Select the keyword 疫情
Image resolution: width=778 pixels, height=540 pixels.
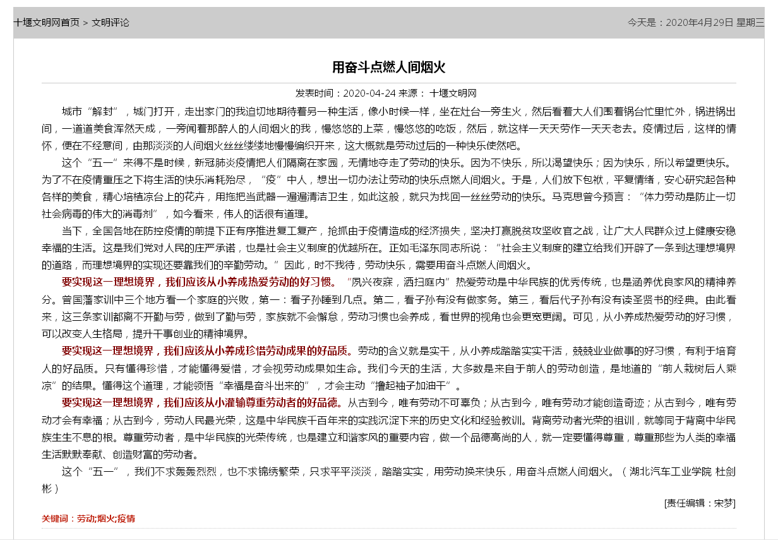click(126, 519)
